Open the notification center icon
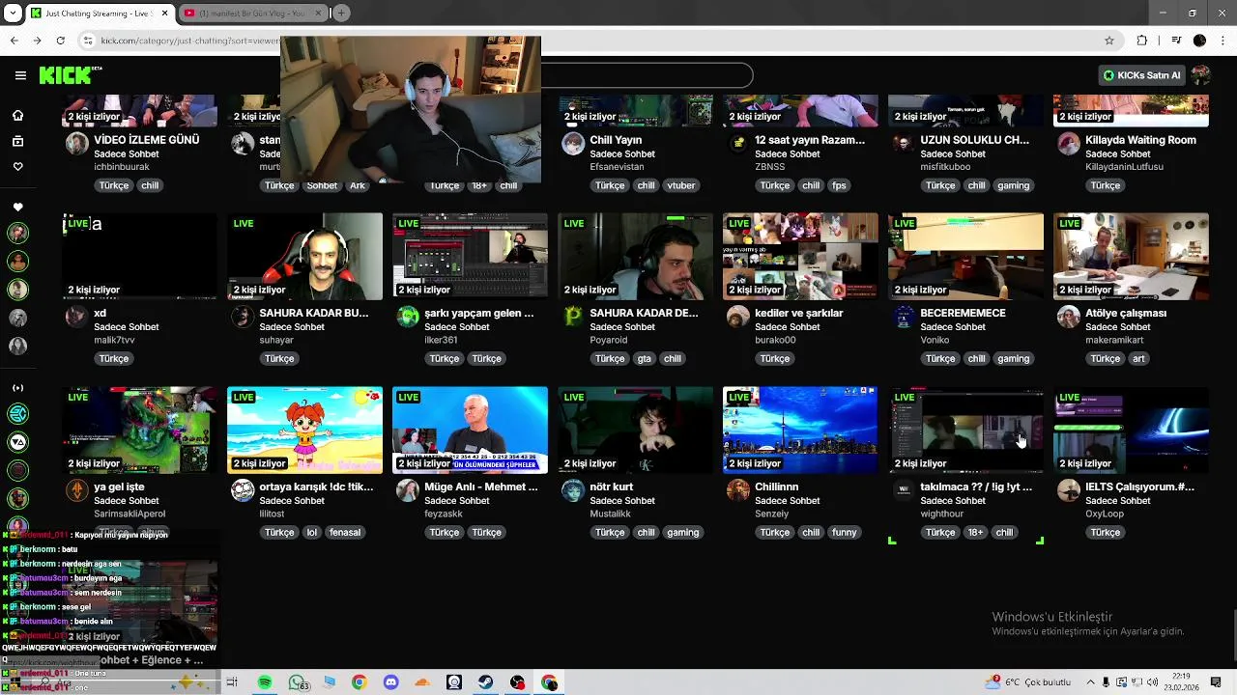The width and height of the screenshot is (1237, 695). tap(1217, 682)
